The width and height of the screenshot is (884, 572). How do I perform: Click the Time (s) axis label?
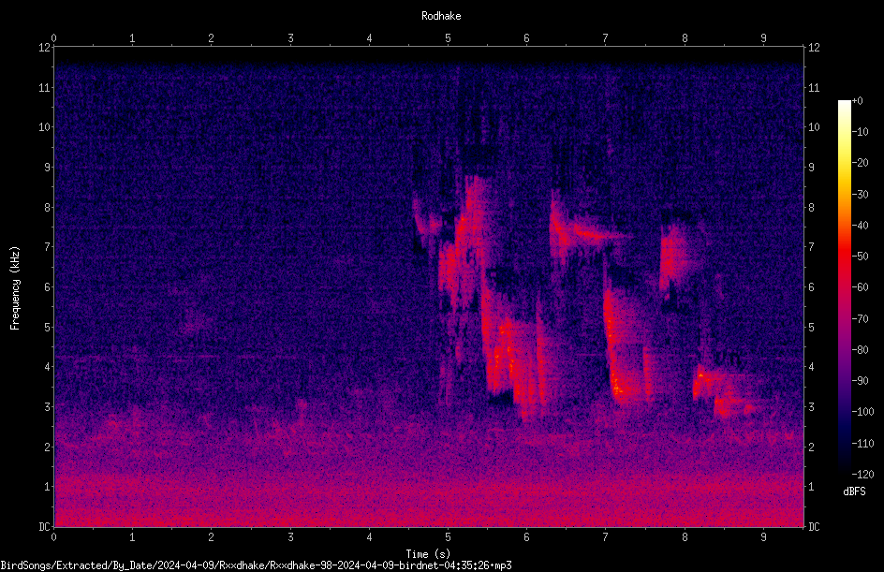(428, 554)
